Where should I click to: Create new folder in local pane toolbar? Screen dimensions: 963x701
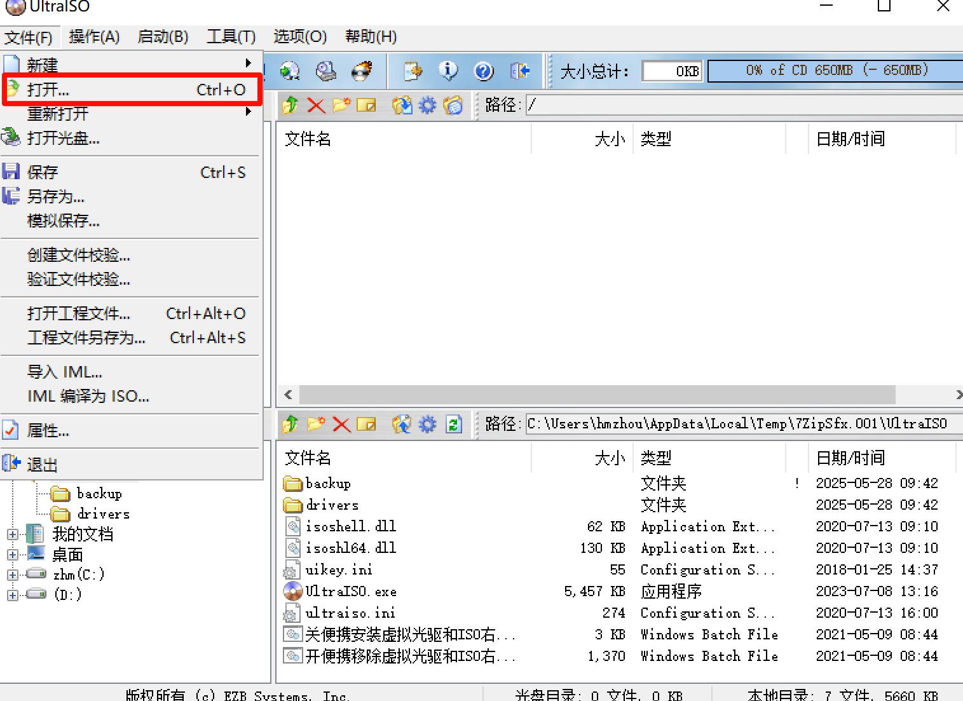[x=316, y=424]
